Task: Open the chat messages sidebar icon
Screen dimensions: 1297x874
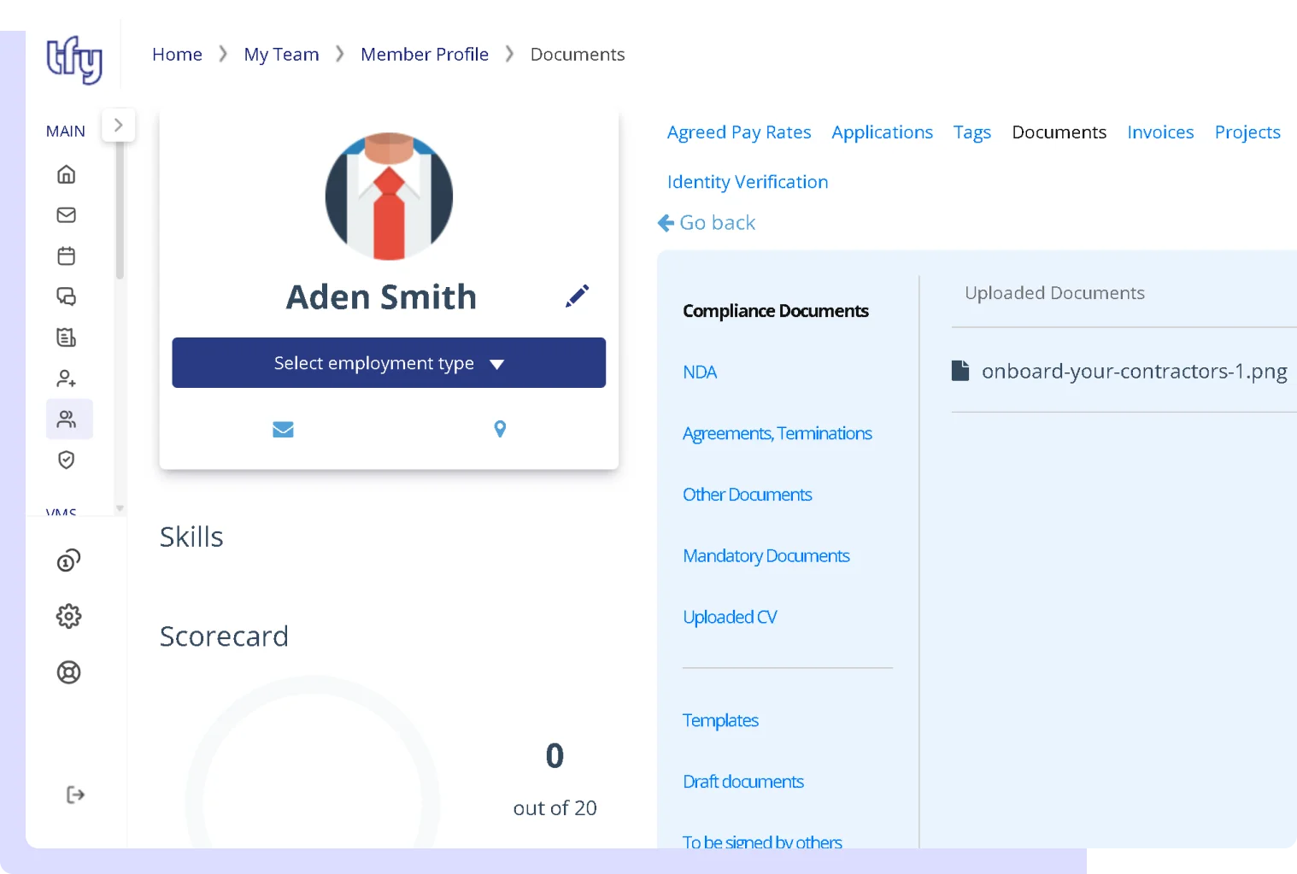Action: pyautogui.click(x=66, y=296)
